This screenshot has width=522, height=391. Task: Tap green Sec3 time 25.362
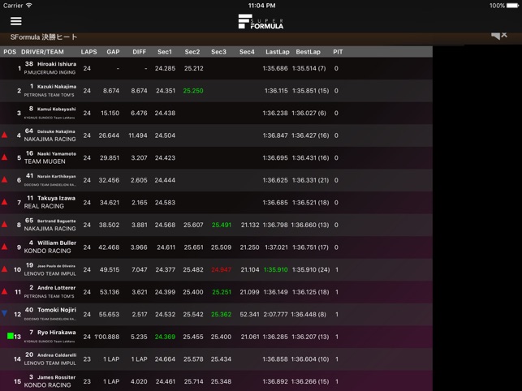[221, 315]
